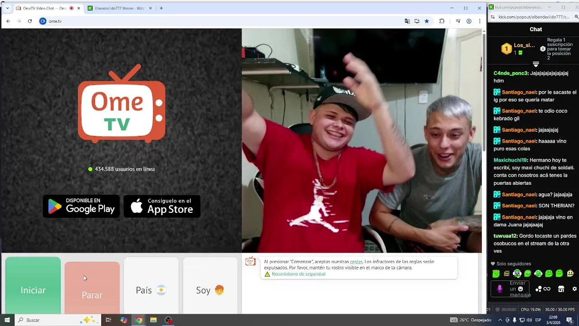Click the last orange-hat emote in emote row

[570, 273]
